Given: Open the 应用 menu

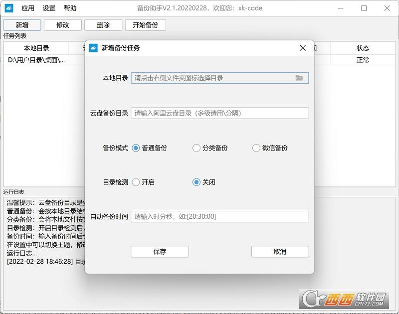Looking at the screenshot, I should [x=28, y=8].
